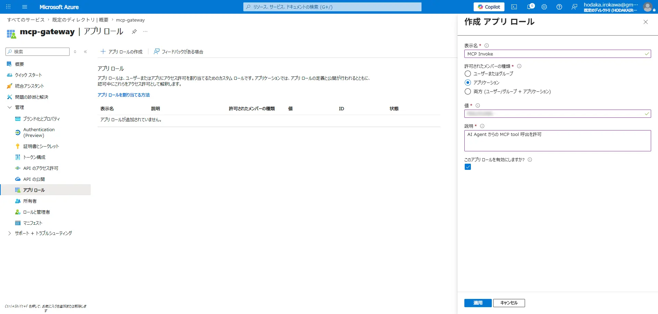
Task: Show info for 許可されたメンバーの種類
Action: [519, 66]
